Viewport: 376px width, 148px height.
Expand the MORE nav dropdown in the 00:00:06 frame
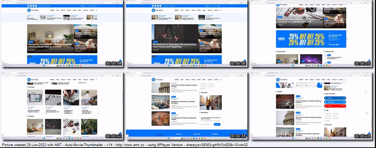pos(204,11)
